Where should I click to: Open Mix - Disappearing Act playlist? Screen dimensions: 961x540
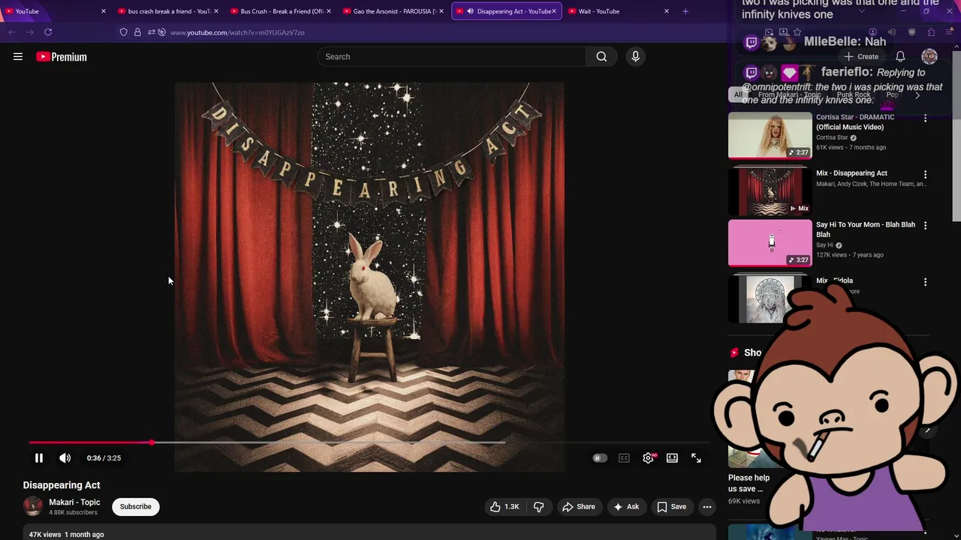770,191
